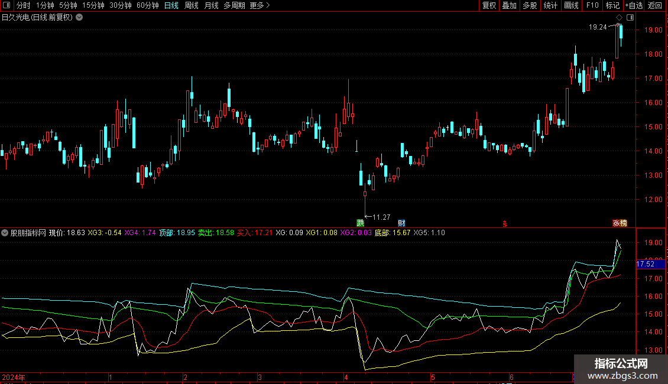Image resolution: width=668 pixels, height=384 pixels.
Task: Click the XG2: 0.03 indicator value
Action: pyautogui.click(x=356, y=233)
